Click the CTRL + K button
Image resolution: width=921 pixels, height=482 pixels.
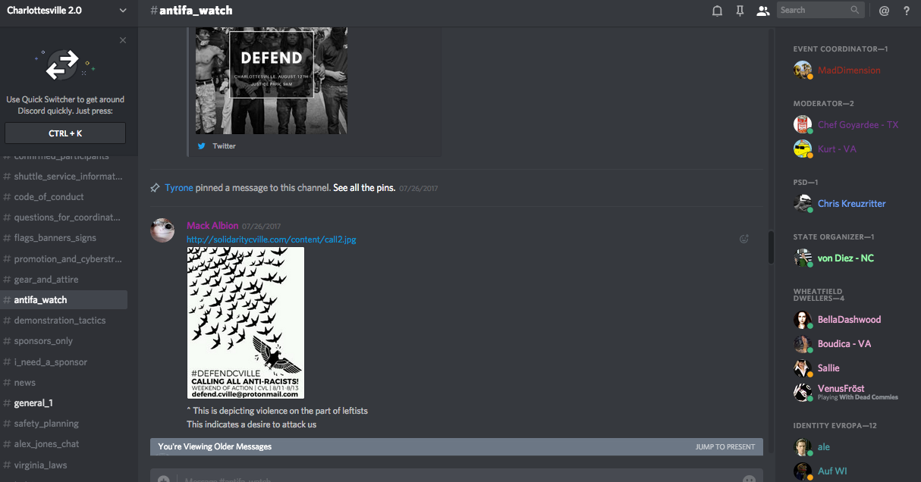click(x=65, y=133)
